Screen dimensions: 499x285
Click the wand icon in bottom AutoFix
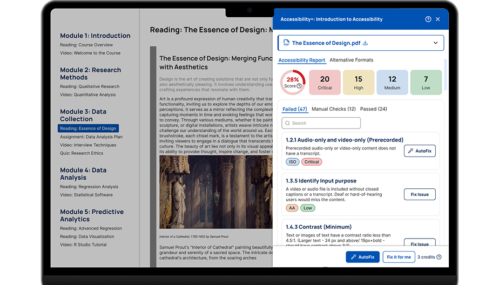[x=353, y=257]
